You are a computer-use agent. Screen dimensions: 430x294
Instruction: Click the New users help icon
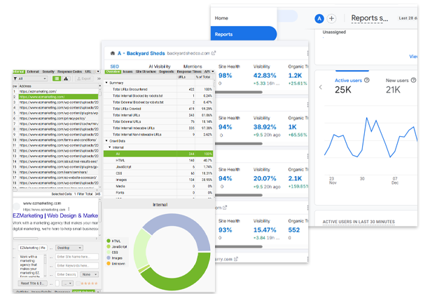point(414,80)
